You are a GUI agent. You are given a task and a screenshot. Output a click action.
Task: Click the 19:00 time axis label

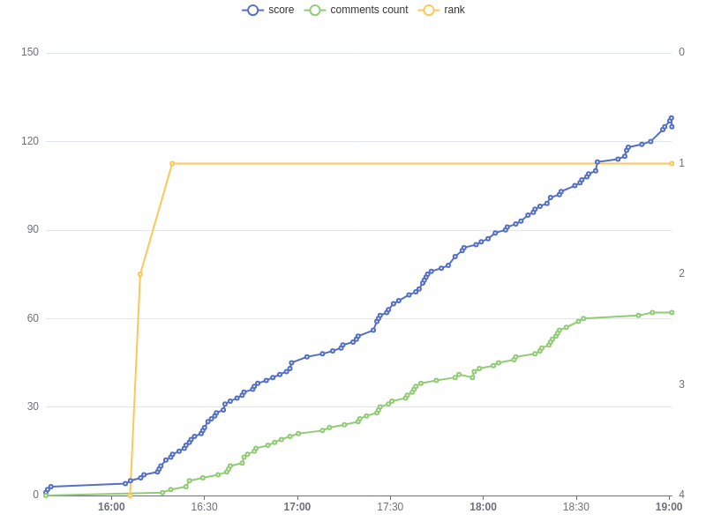pyautogui.click(x=669, y=507)
